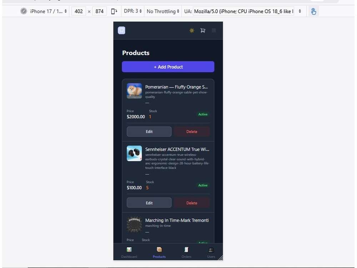This screenshot has width=357, height=268.
Task: Click the disabled-device circle icon in toolbar
Action: tap(24, 11)
